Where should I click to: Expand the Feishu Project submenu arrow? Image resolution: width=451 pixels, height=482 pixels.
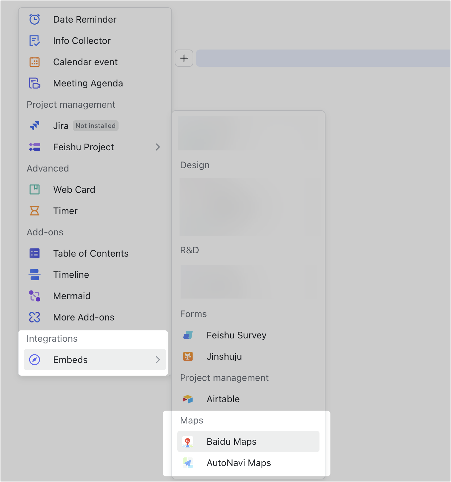click(158, 147)
